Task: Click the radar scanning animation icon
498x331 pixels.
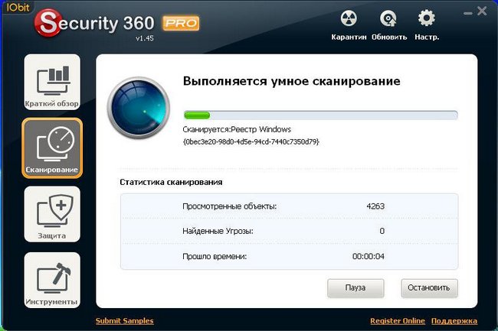Action: [139, 108]
